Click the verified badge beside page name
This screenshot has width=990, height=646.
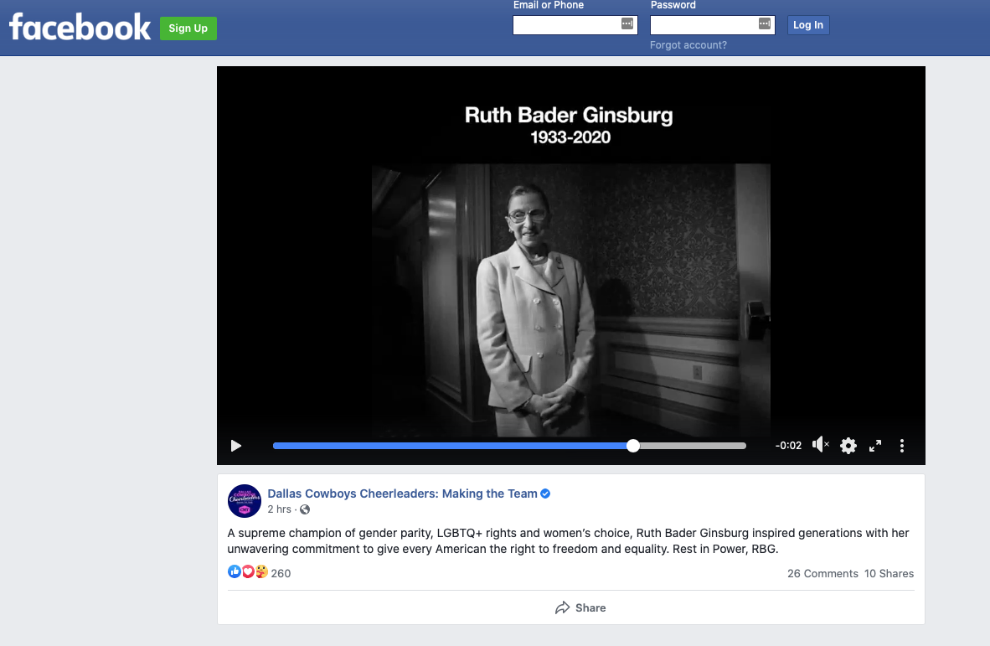(545, 494)
